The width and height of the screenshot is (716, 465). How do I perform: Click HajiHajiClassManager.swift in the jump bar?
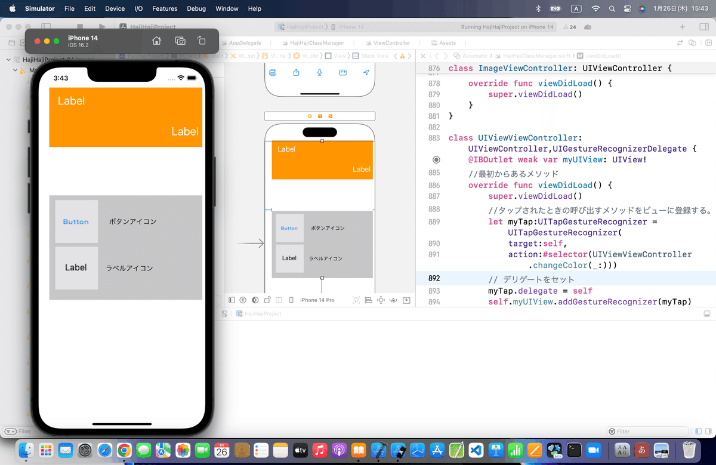pos(533,56)
